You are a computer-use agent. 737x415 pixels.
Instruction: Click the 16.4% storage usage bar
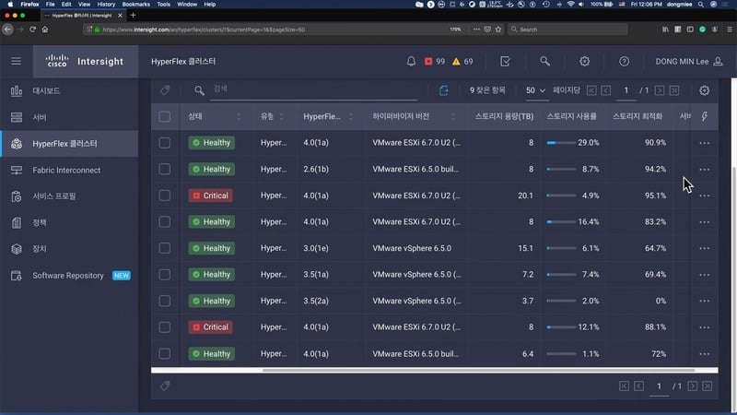coord(561,221)
